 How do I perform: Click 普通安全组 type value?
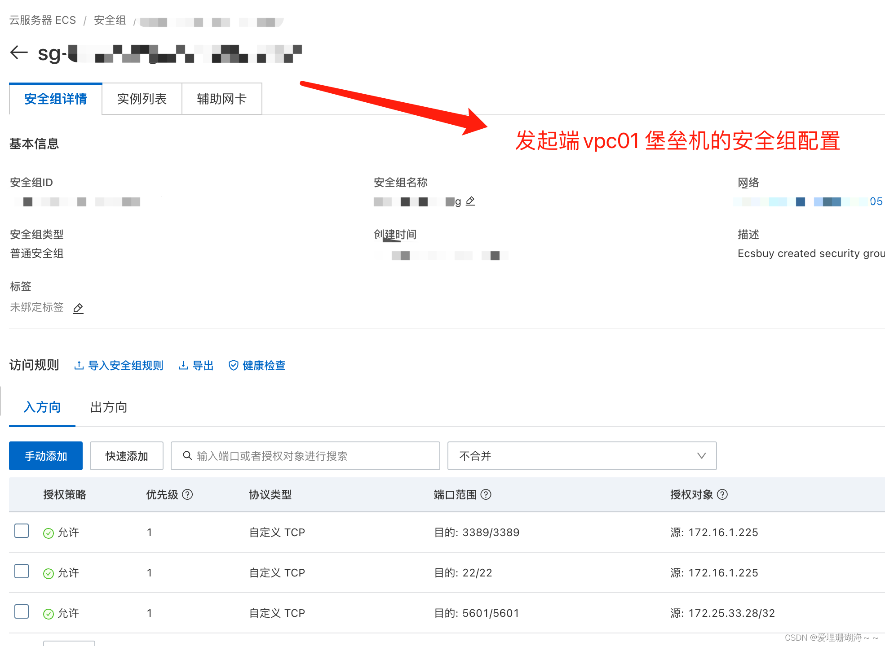click(x=37, y=253)
